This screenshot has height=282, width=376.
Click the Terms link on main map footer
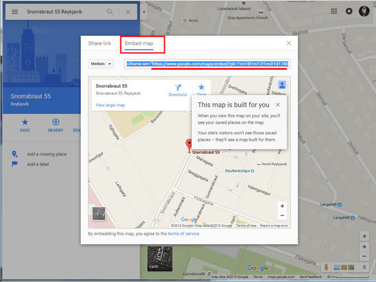tap(258, 277)
